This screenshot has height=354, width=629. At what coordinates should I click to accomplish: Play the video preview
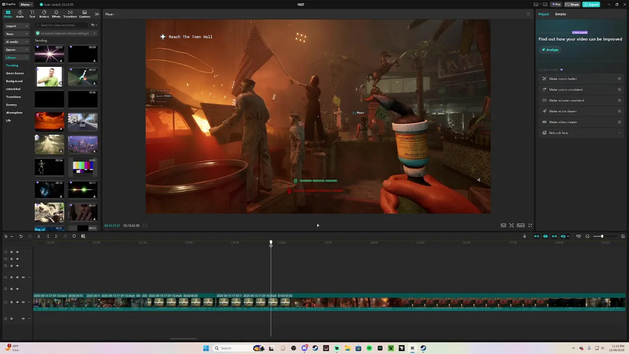pos(318,225)
